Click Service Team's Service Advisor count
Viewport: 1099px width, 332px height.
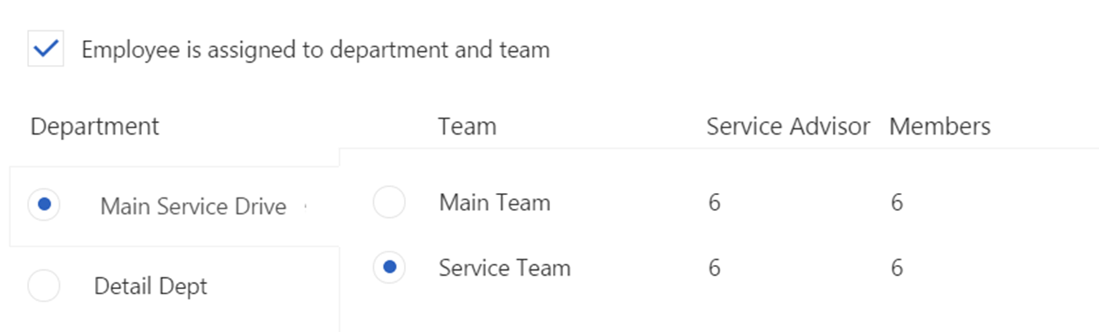point(714,268)
